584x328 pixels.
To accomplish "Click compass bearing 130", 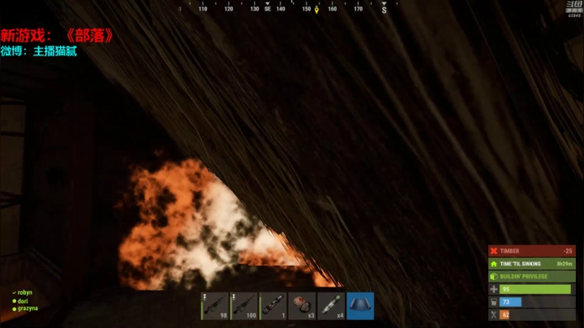I will coord(255,9).
